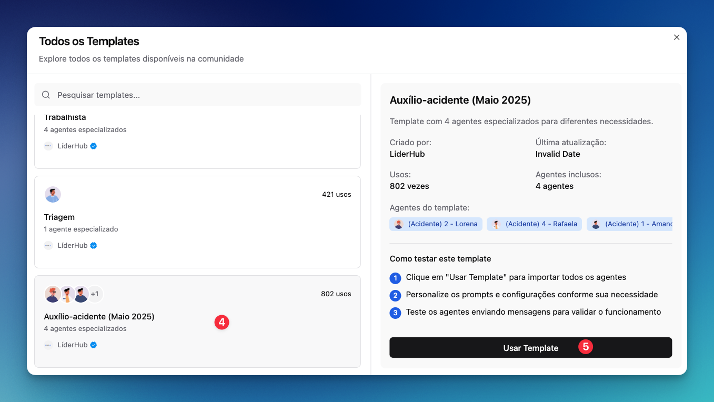Click the first avatar in the Auxílio-acidente card
The image size is (714, 402).
coord(53,294)
